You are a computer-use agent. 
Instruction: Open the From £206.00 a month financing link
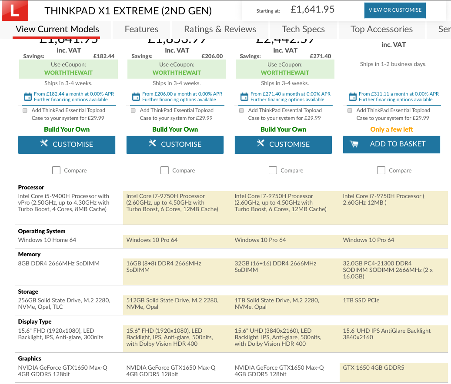[x=182, y=94]
